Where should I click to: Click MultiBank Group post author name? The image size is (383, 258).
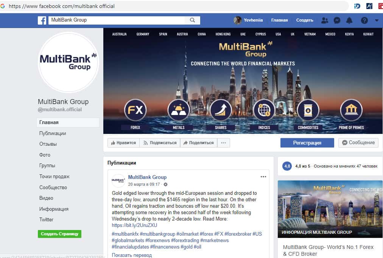tap(147, 177)
